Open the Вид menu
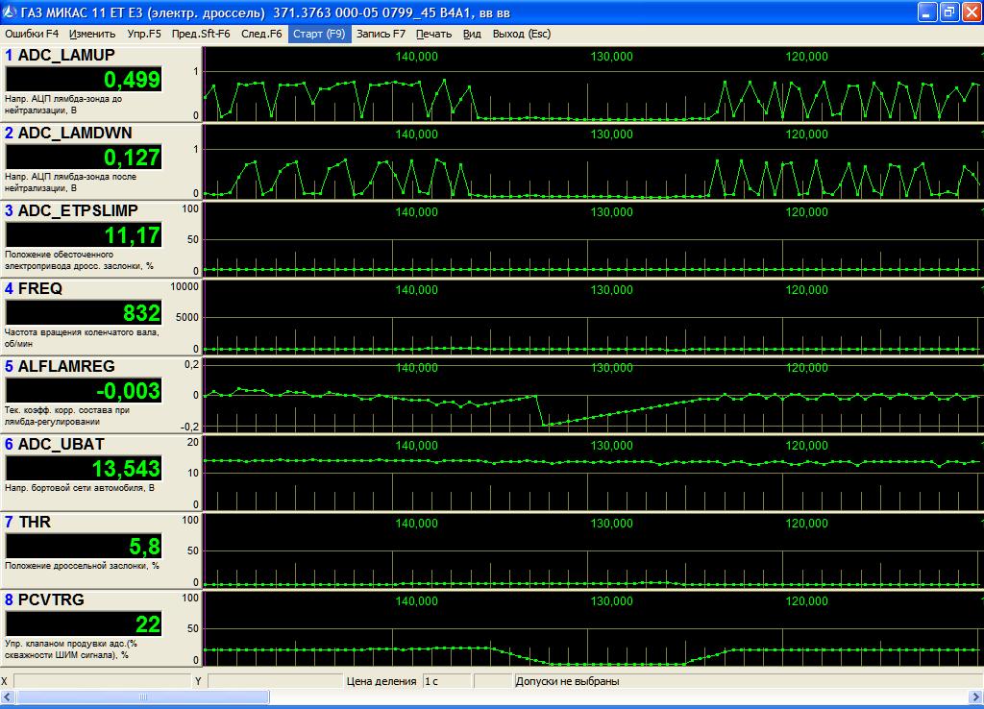Viewport: 984px width, 709px height. click(472, 34)
